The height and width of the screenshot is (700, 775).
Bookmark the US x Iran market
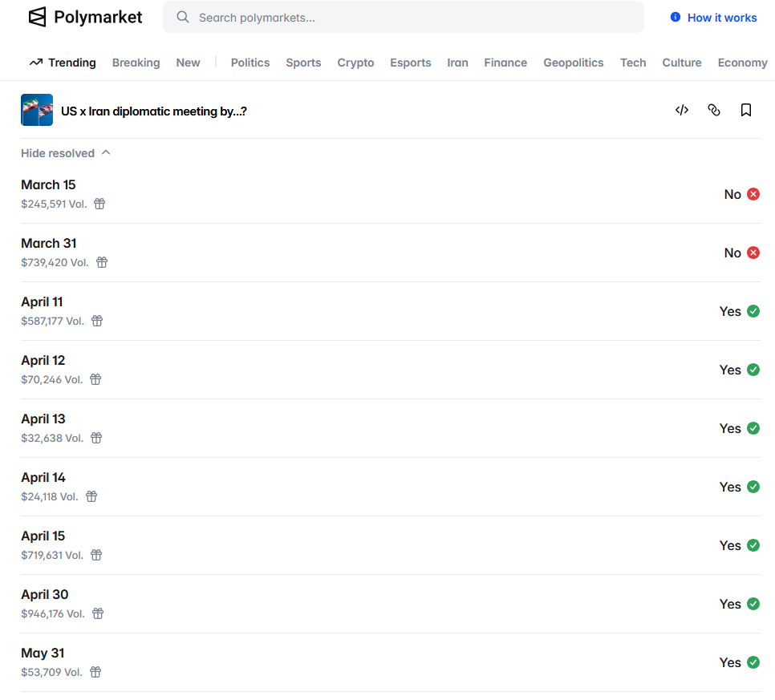[x=746, y=110]
